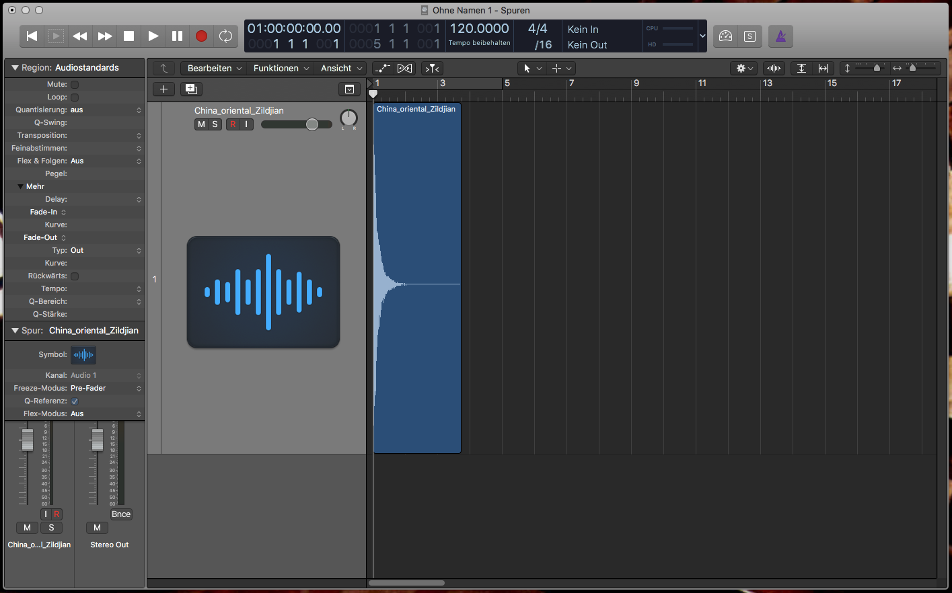The width and height of the screenshot is (952, 593).
Task: Uncheck the Q-Referenz checkbox
Action: [75, 401]
